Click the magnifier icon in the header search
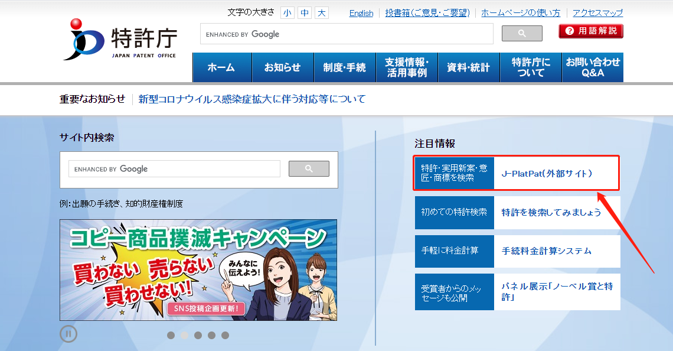Viewport: 673px width, 351px height. coord(521,34)
